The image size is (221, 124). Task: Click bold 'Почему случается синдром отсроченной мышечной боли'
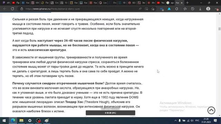[x=58, y=83]
